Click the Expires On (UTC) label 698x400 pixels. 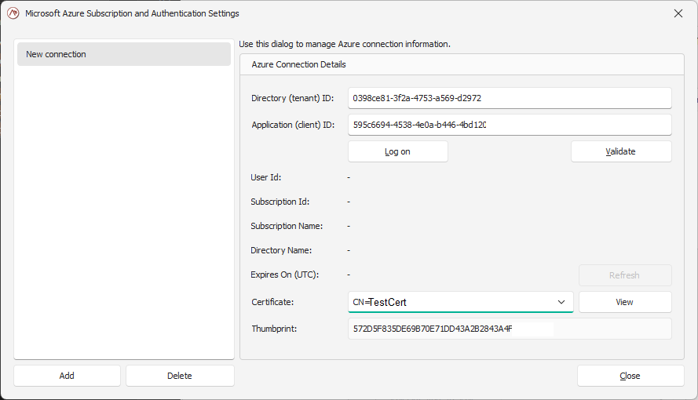click(285, 275)
